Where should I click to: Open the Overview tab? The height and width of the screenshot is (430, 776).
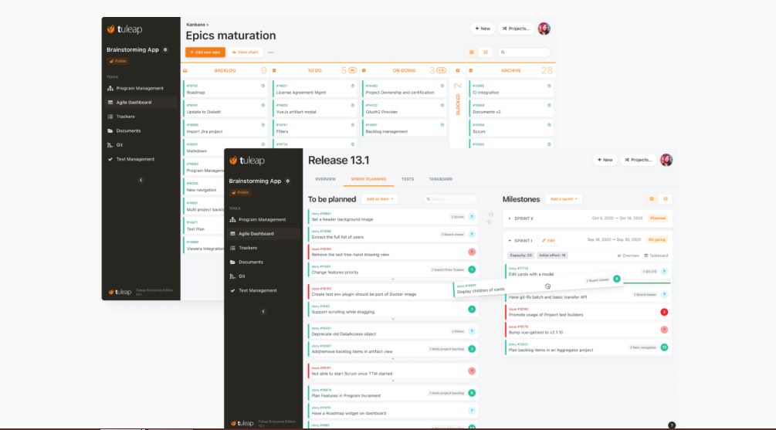(x=326, y=179)
